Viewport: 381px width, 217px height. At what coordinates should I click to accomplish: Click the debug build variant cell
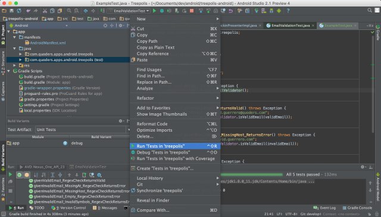[100, 143]
